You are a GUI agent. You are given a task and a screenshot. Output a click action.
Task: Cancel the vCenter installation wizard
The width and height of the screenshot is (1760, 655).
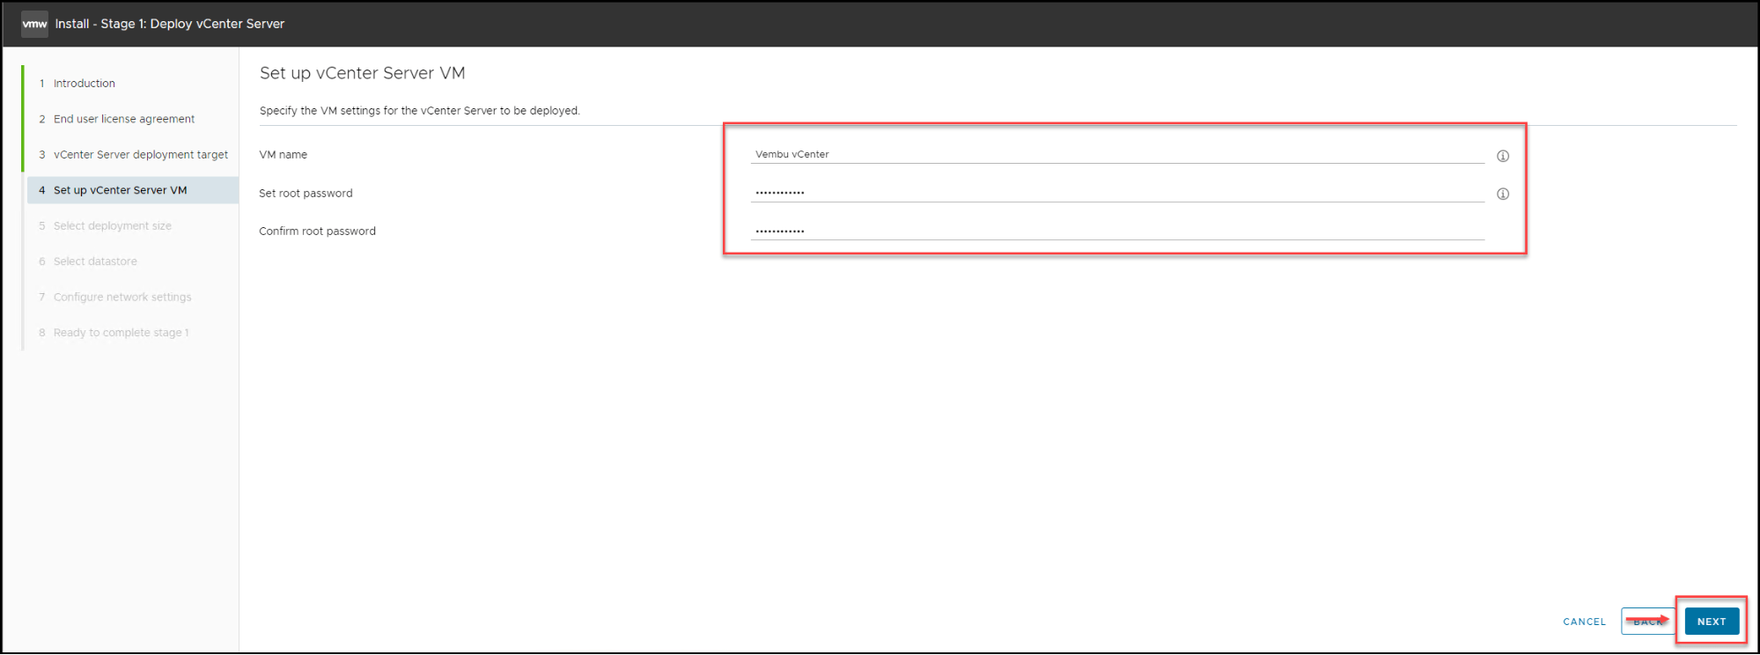[x=1584, y=622]
